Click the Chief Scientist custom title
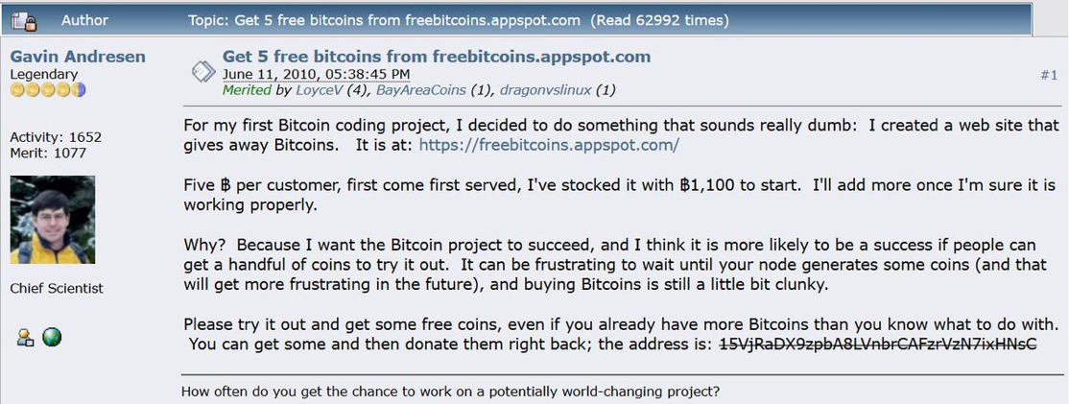Viewport: 1069px width, 404px height. (57, 288)
